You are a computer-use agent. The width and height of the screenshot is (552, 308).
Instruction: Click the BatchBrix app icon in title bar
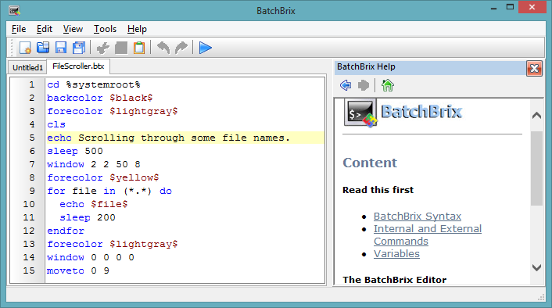[14, 11]
